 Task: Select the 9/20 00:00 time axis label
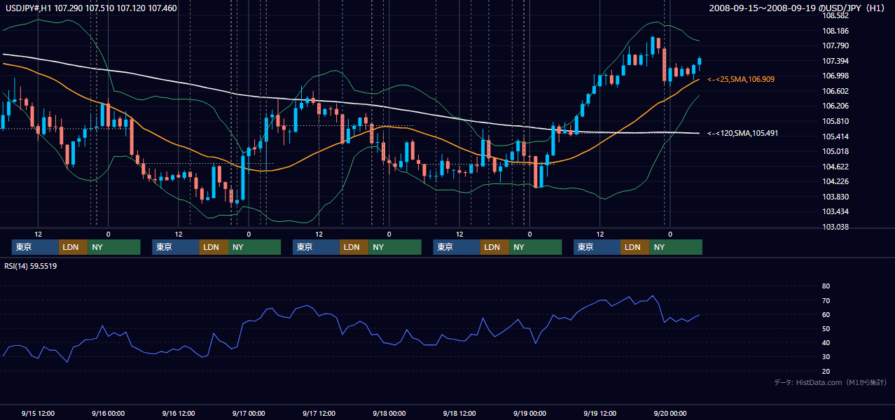670,413
